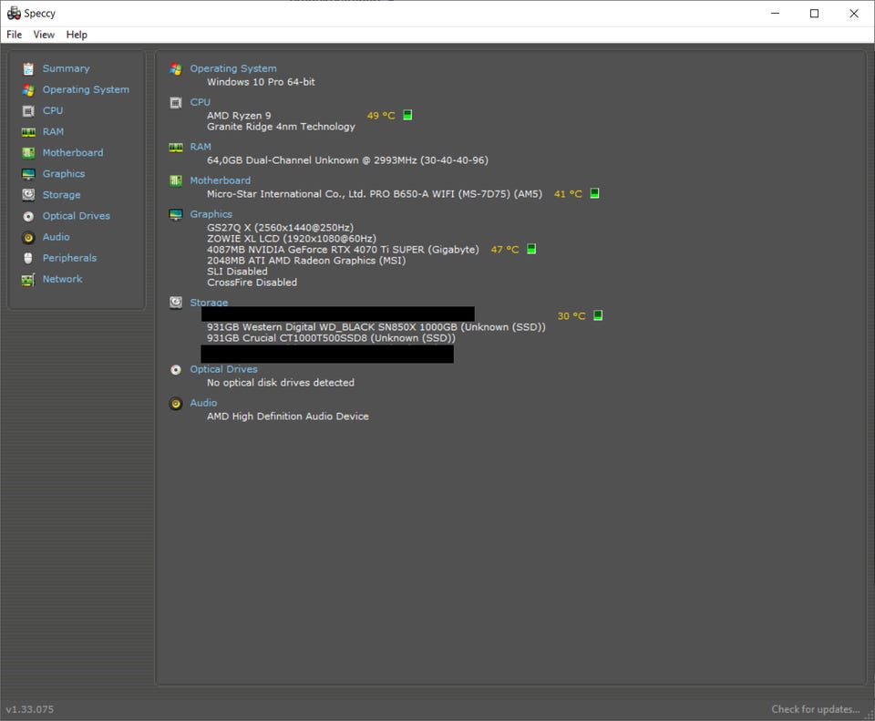Open the File menu
The height and width of the screenshot is (721, 875).
coord(15,35)
